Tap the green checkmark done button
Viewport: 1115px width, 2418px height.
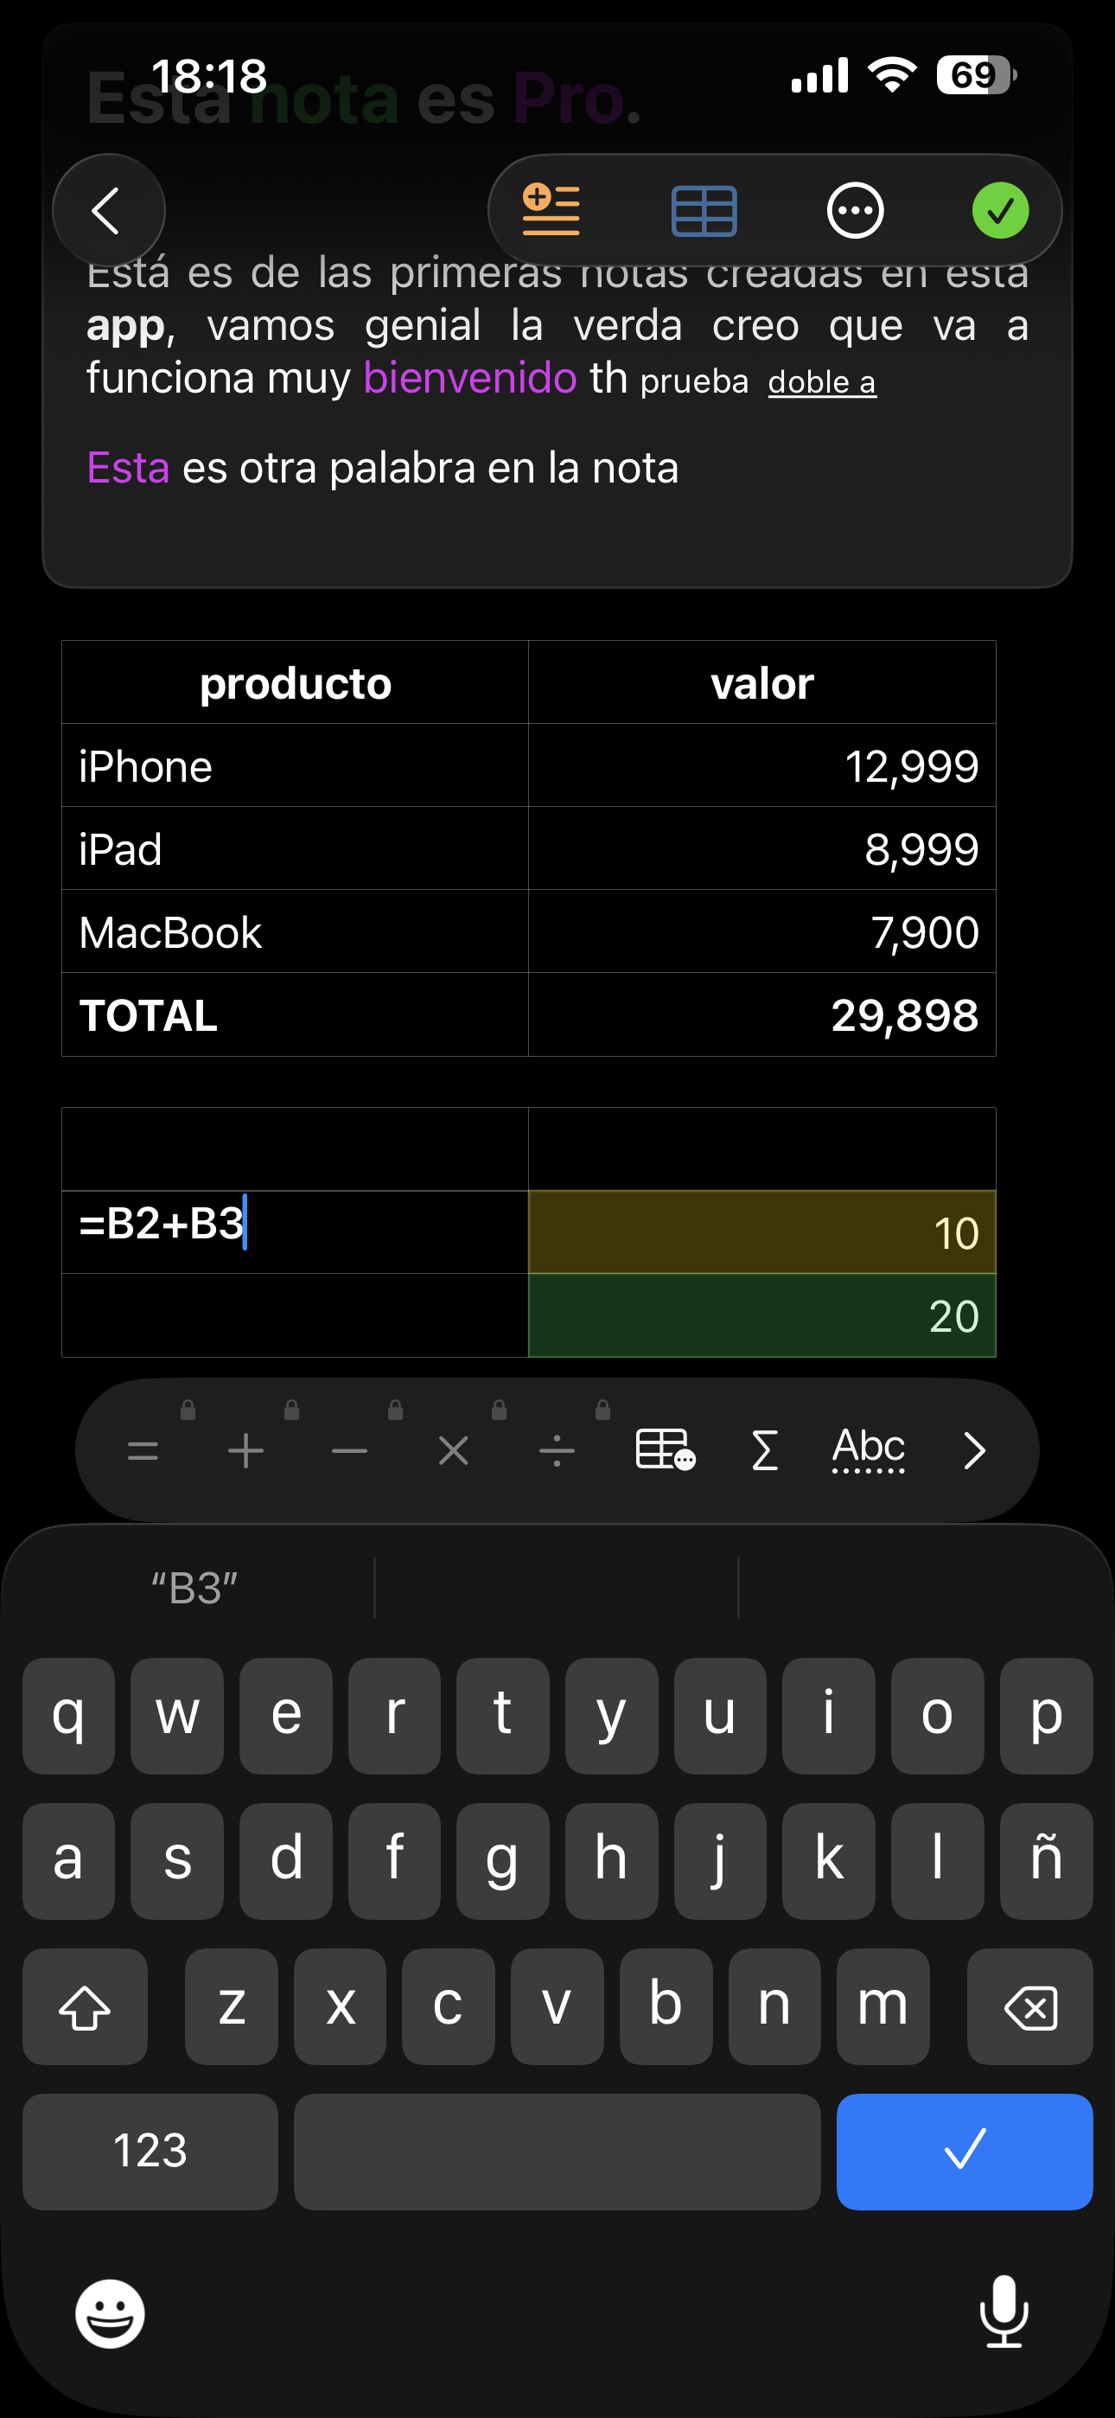[x=999, y=210]
